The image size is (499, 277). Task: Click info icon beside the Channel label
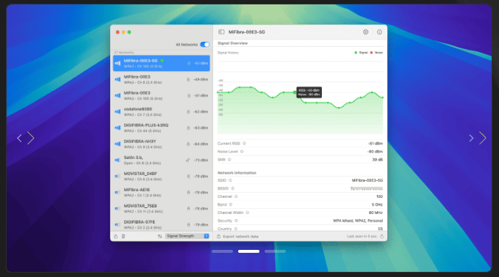point(236,196)
